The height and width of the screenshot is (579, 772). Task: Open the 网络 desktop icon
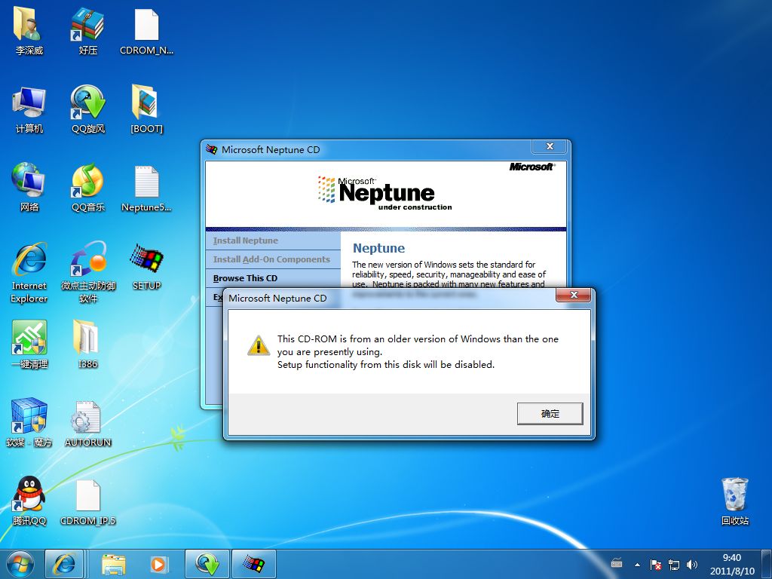tap(29, 188)
